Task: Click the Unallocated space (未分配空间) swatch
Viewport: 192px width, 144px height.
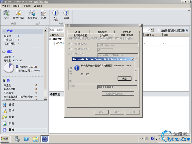Action: tap(17, 70)
